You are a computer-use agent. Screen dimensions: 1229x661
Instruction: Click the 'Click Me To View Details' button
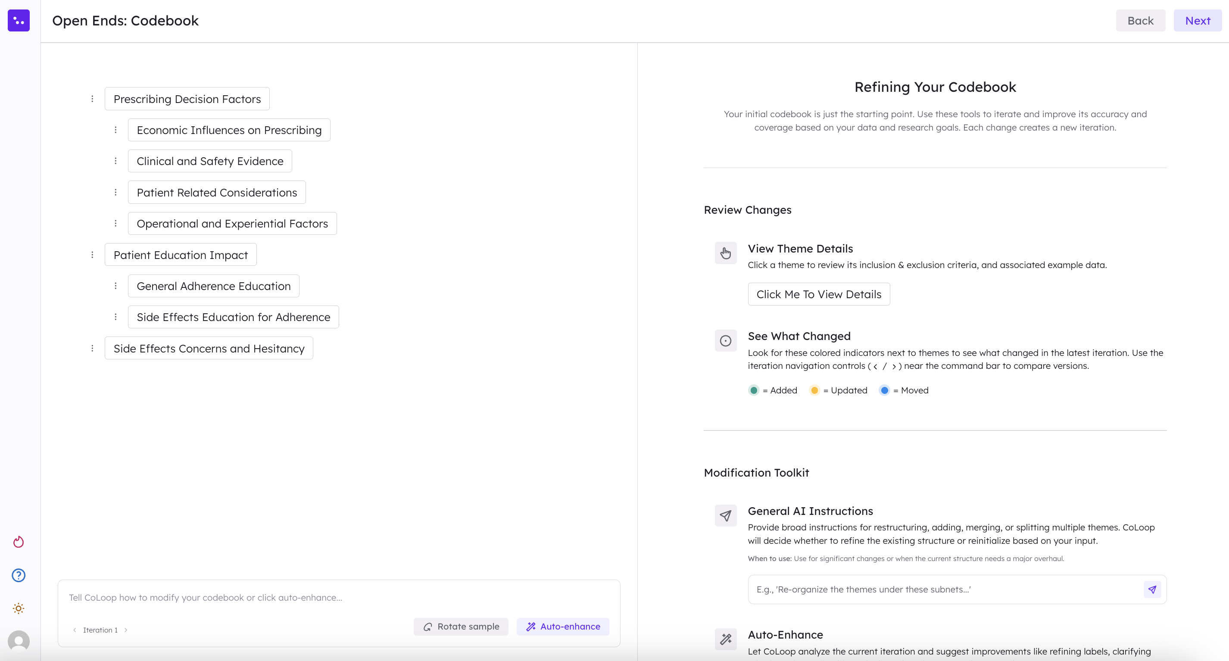pyautogui.click(x=819, y=294)
